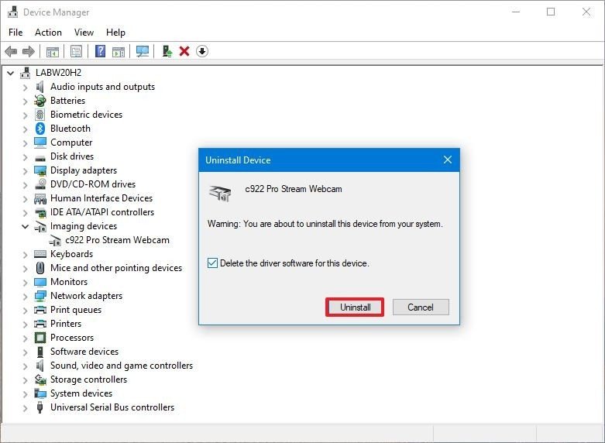Click the Network adapters icon
605x443 pixels.
pyautogui.click(x=40, y=296)
